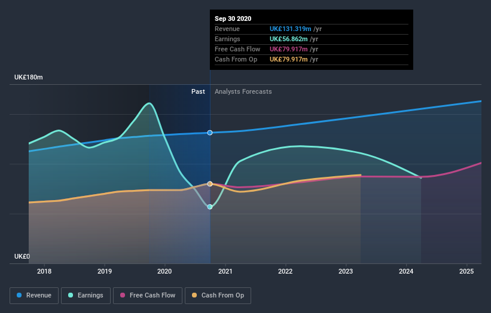Click the Analysts Forecasts label
This screenshot has width=491, height=313.
click(243, 91)
